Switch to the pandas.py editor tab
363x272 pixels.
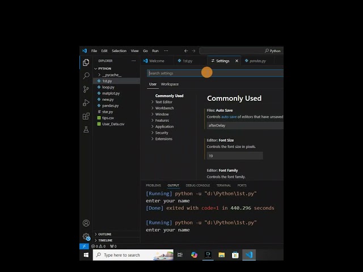click(258, 61)
